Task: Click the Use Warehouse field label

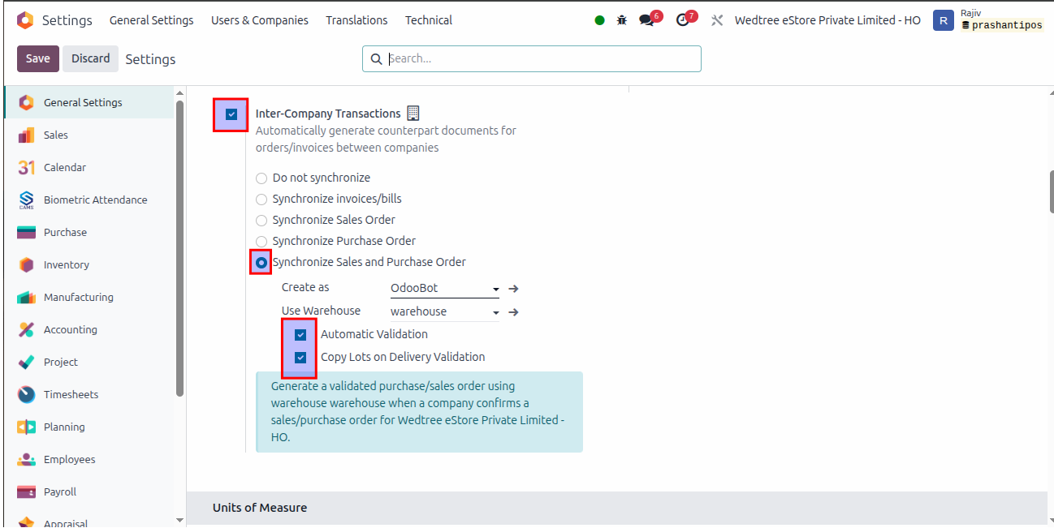Action: click(321, 311)
